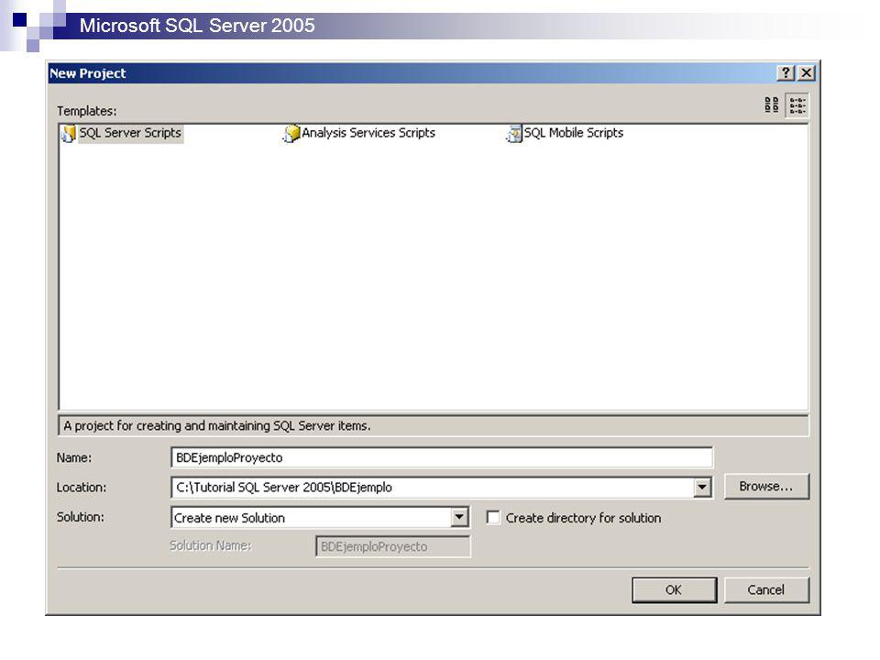Click the 'Microsoft SQL Server 2005' slide heading
The image size is (880, 660).
pyautogui.click(x=197, y=26)
